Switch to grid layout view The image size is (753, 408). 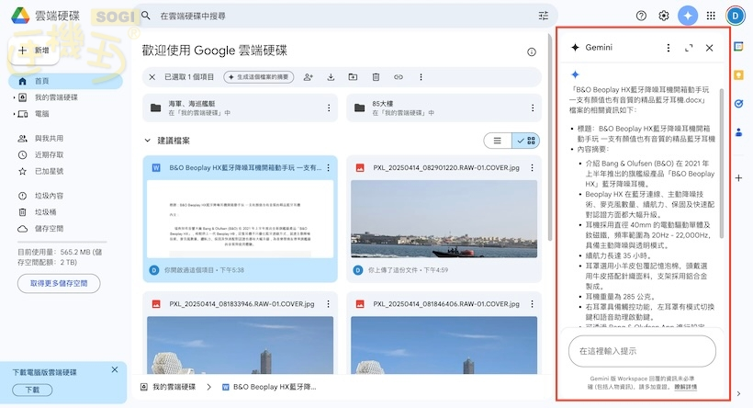click(526, 141)
